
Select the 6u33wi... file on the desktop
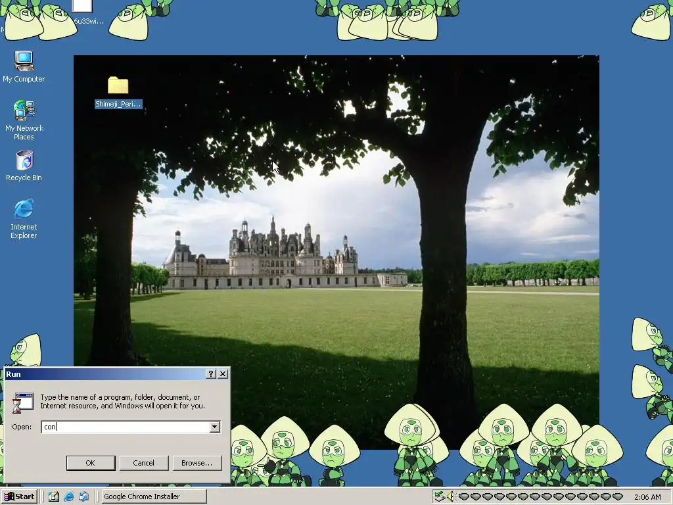click(85, 12)
